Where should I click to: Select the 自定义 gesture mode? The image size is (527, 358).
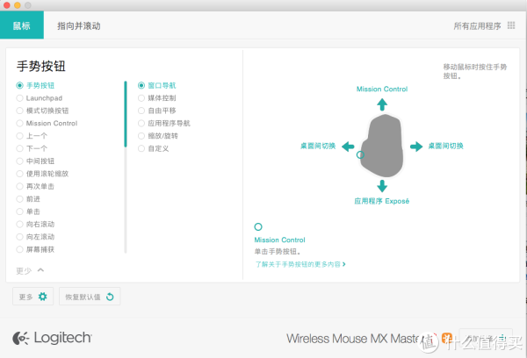tap(141, 148)
